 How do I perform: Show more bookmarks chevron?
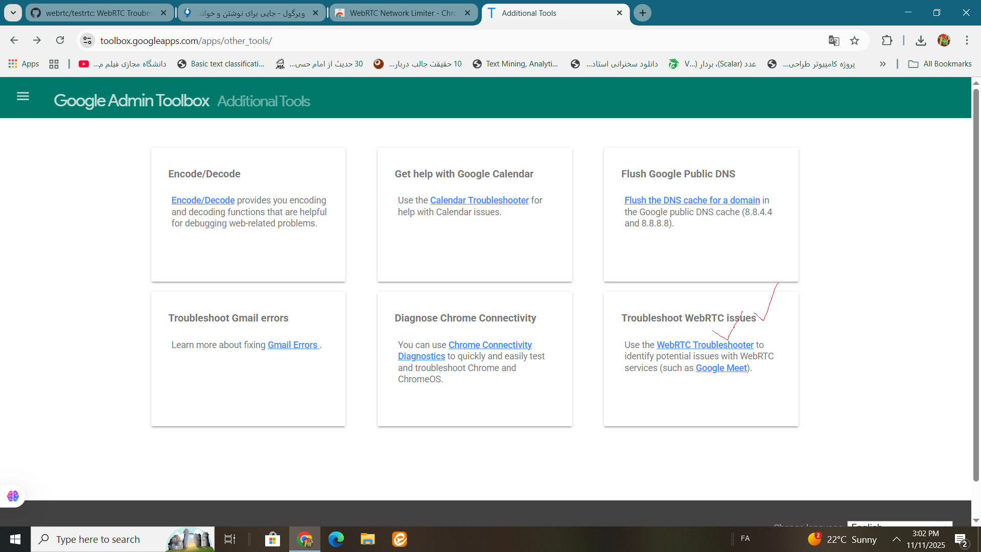[882, 64]
